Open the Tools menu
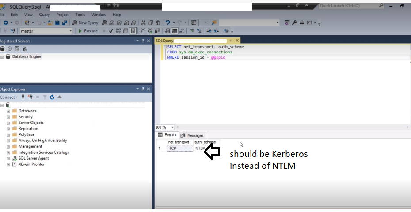Viewport: 411px width, 212px height. click(80, 15)
